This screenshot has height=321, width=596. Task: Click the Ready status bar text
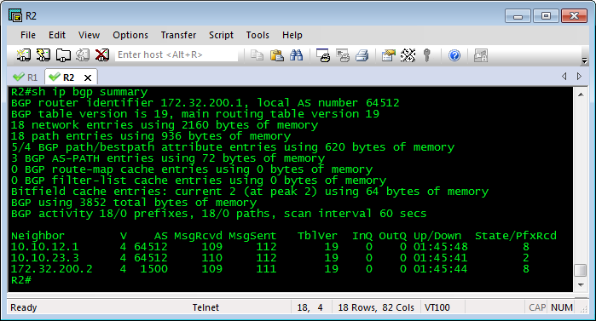tap(24, 307)
